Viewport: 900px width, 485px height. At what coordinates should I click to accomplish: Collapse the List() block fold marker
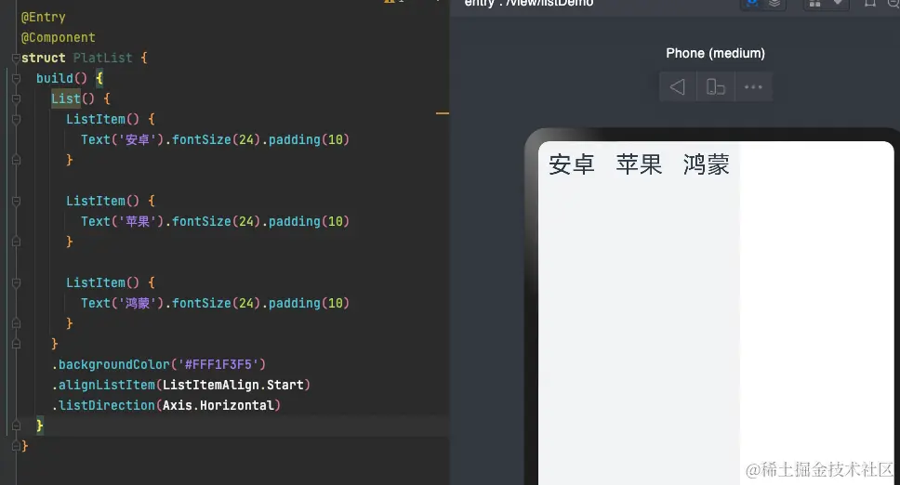point(16,99)
